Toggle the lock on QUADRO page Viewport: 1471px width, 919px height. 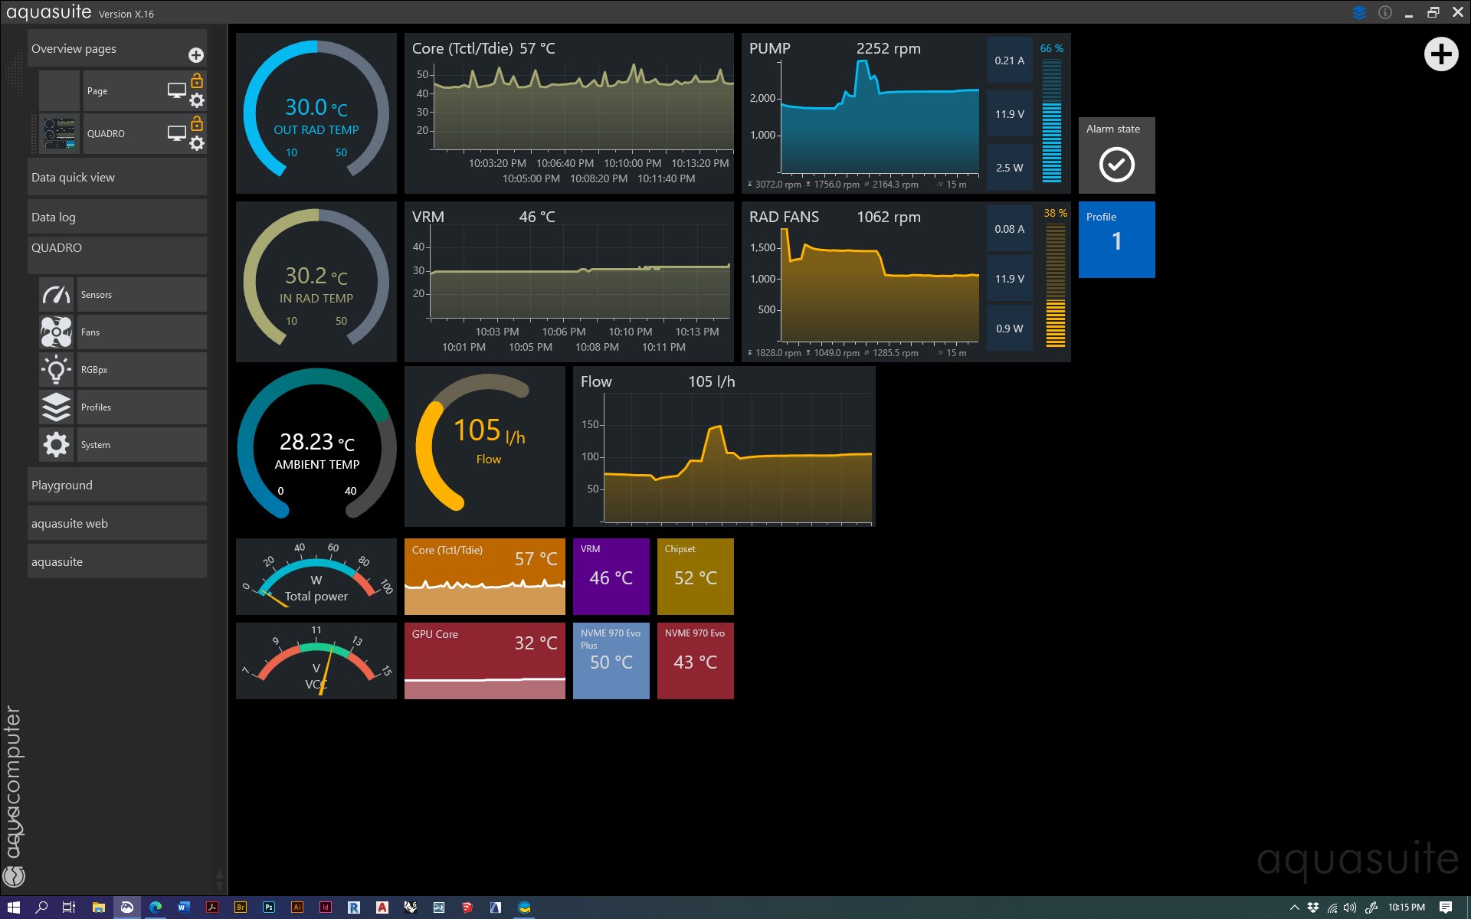pos(197,123)
